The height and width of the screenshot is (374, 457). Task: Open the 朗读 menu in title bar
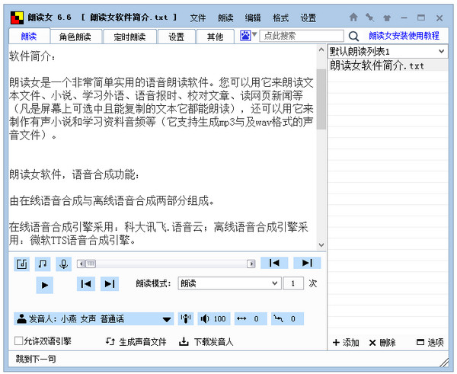pyautogui.click(x=225, y=18)
